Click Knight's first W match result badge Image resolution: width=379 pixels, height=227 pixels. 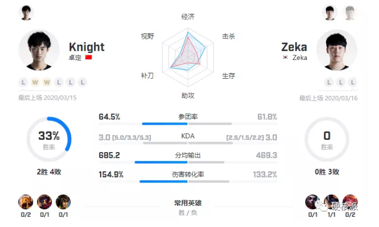pyautogui.click(x=35, y=82)
